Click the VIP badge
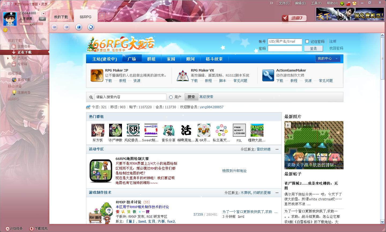This screenshot has height=232, width=386. 42,19
